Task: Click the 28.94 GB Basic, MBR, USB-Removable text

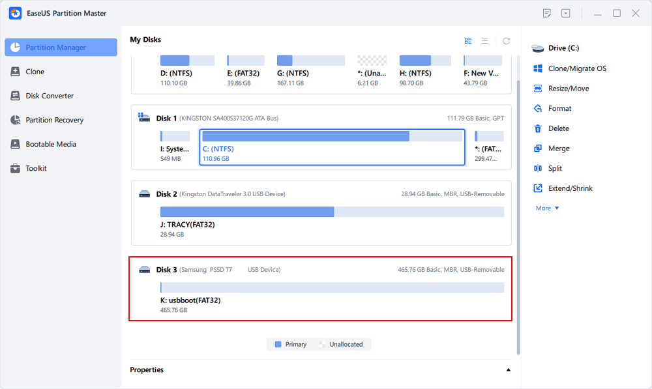Action: 452,194
